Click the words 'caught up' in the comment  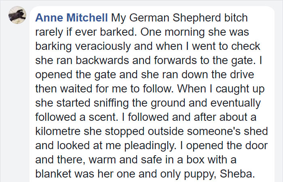point(240,89)
